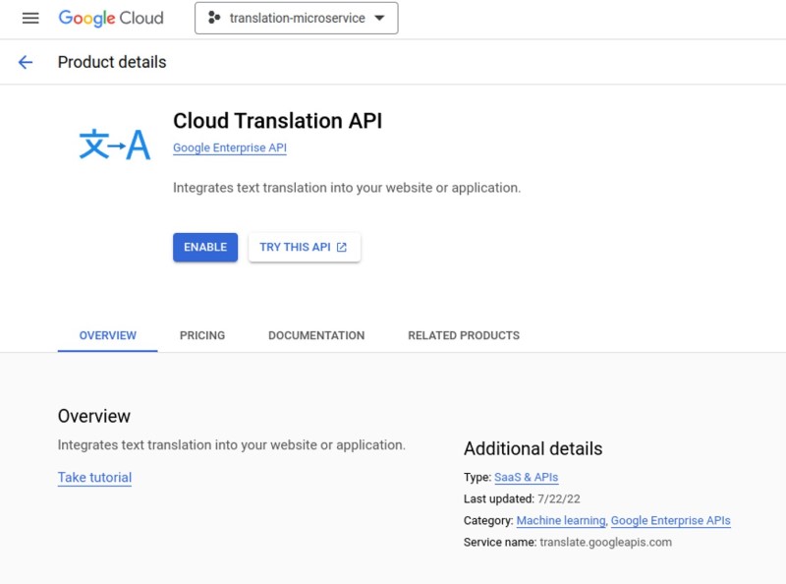The width and height of the screenshot is (786, 584).
Task: Enable the Cloud Translation API
Action: (205, 248)
